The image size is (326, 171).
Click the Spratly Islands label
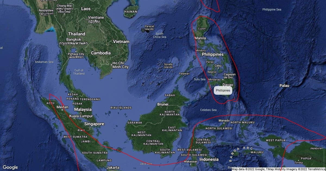coord(168,66)
